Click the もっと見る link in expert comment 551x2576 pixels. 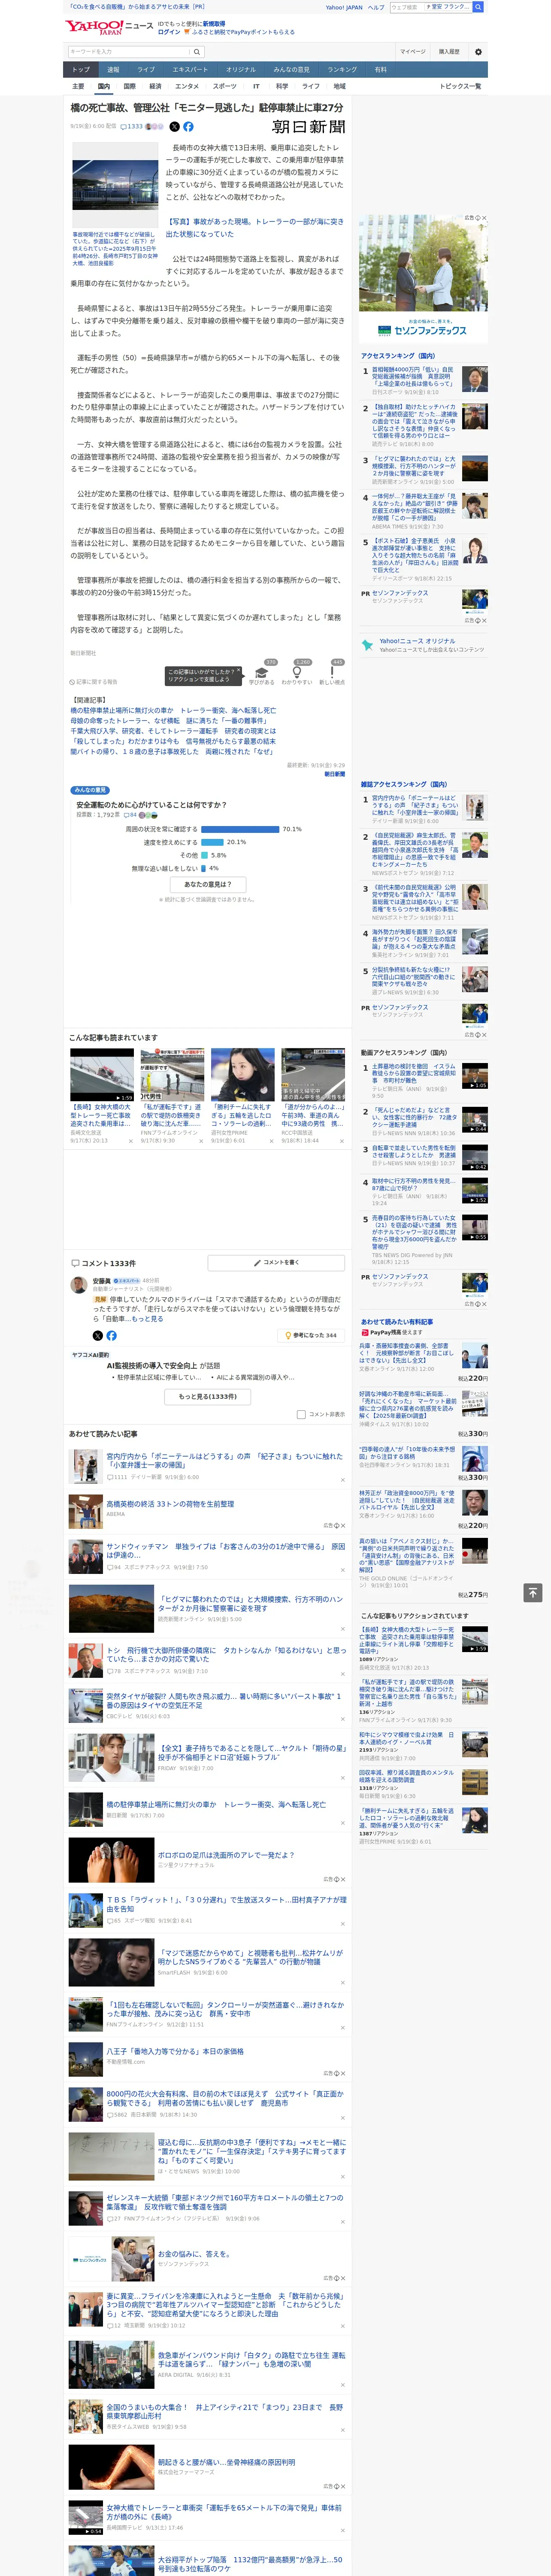(x=147, y=1319)
